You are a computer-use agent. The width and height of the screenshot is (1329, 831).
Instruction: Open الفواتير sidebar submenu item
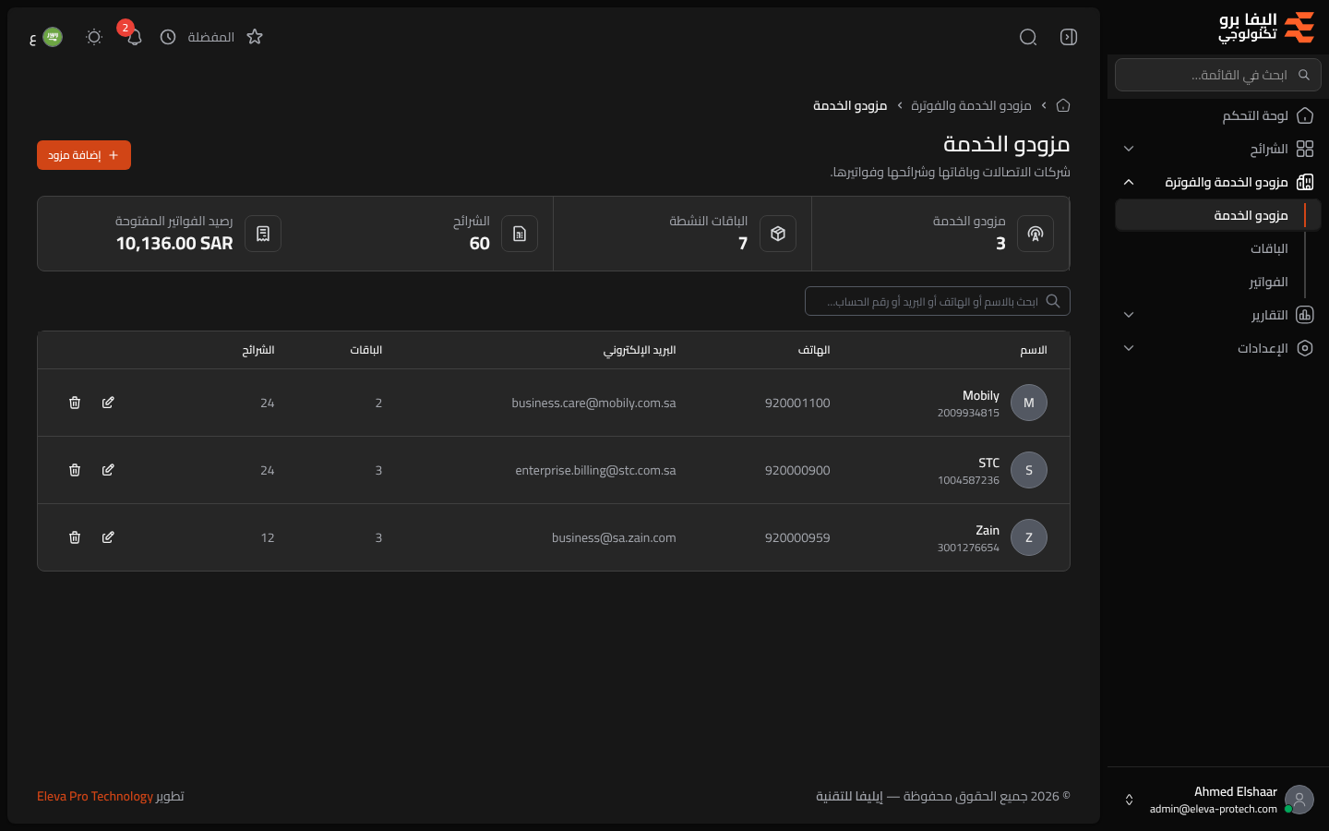tap(1268, 282)
